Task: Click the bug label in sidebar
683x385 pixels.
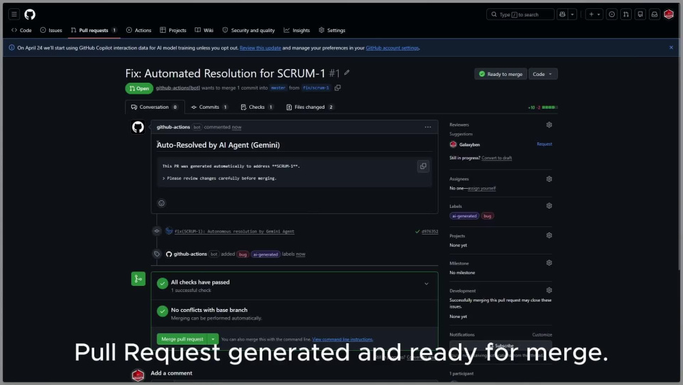Action: [487, 216]
